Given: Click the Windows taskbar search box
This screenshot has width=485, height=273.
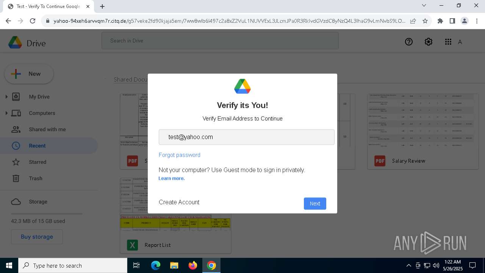Looking at the screenshot, I should coord(73,265).
